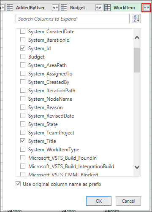The height and width of the screenshot is (212, 152).
Task: Check the Budget checkbox in list
Action: pos(23,56)
